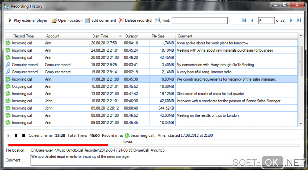Click phone icon of 26.08.2012 7:50 call

(8, 43)
